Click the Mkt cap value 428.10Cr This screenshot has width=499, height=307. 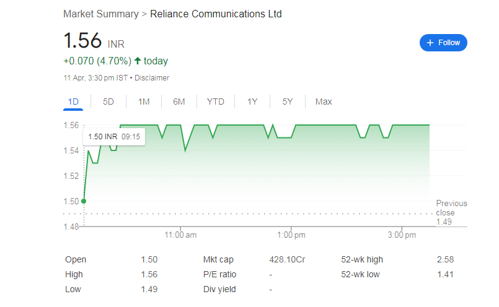point(287,259)
